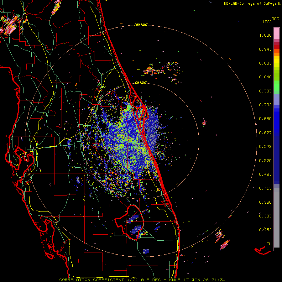Pick the pink swatch at top of color bar
Screen dimensions: 282x282
[277, 33]
